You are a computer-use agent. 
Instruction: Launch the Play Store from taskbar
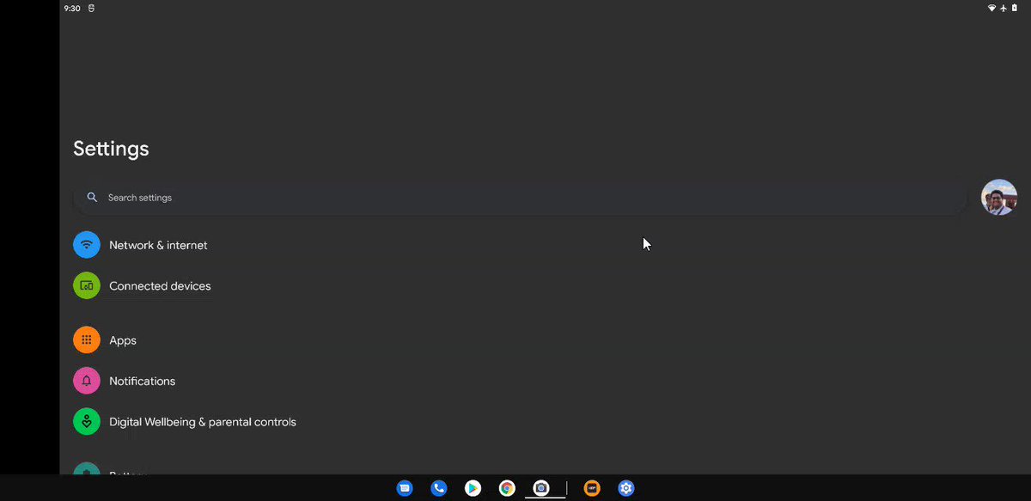[473, 488]
